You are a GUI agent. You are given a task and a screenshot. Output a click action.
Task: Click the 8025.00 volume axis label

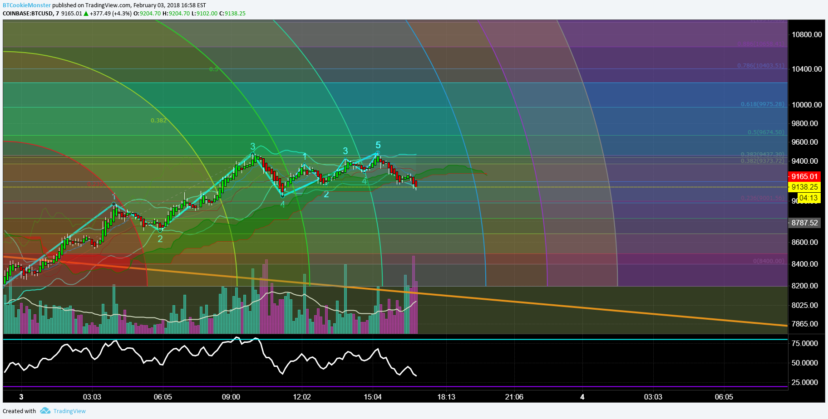(x=805, y=305)
